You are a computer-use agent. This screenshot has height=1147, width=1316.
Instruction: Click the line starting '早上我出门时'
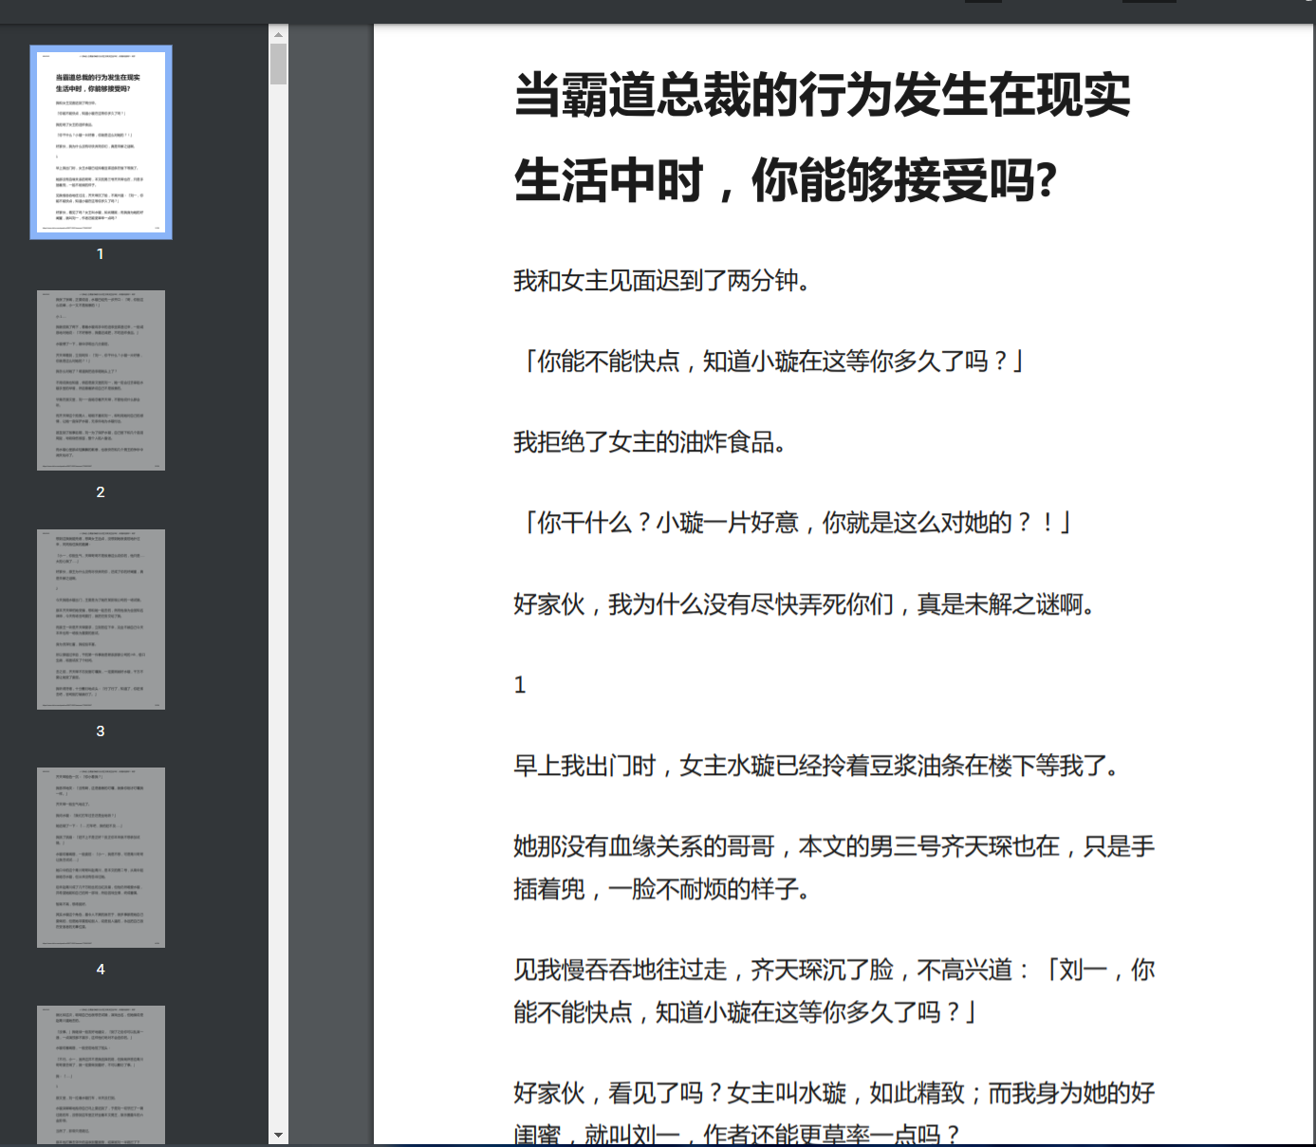coord(817,766)
